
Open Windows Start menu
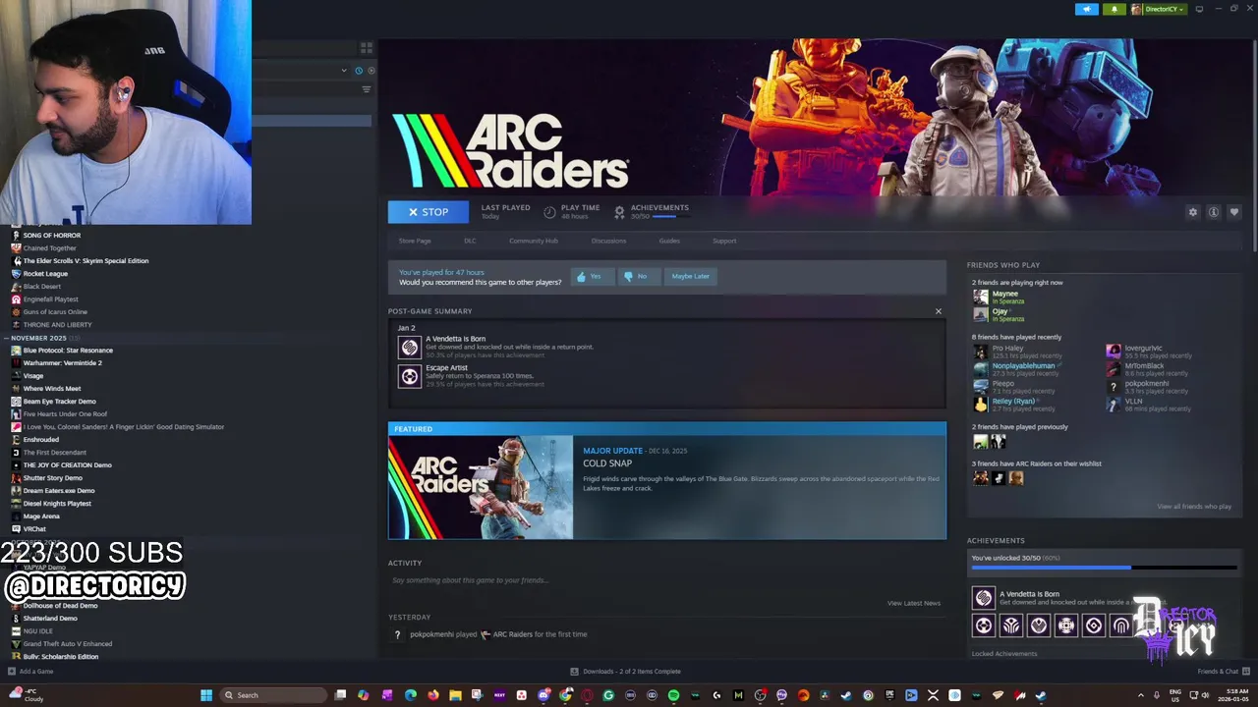(x=206, y=695)
